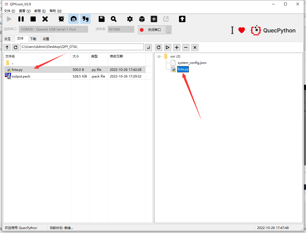Click the run triangle above device tree
This screenshot has height=233, width=306.
pos(168,47)
